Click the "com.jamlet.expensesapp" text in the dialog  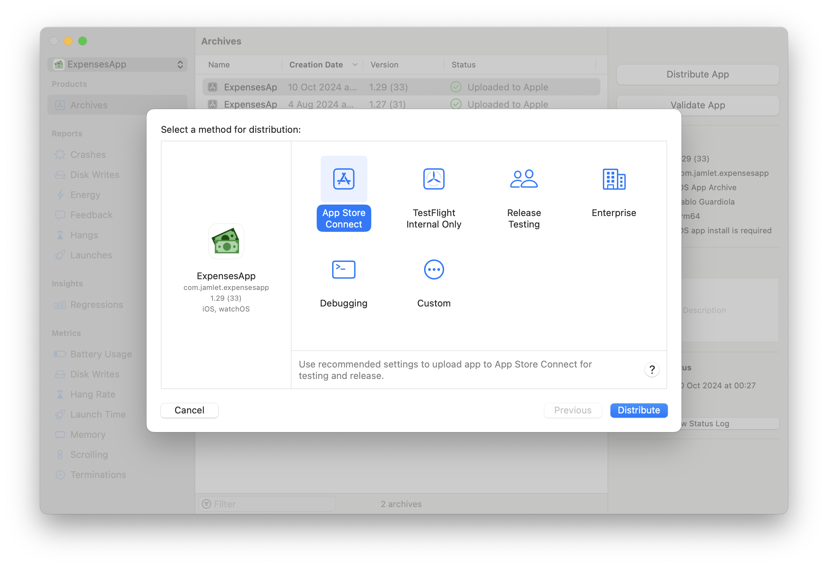click(226, 287)
